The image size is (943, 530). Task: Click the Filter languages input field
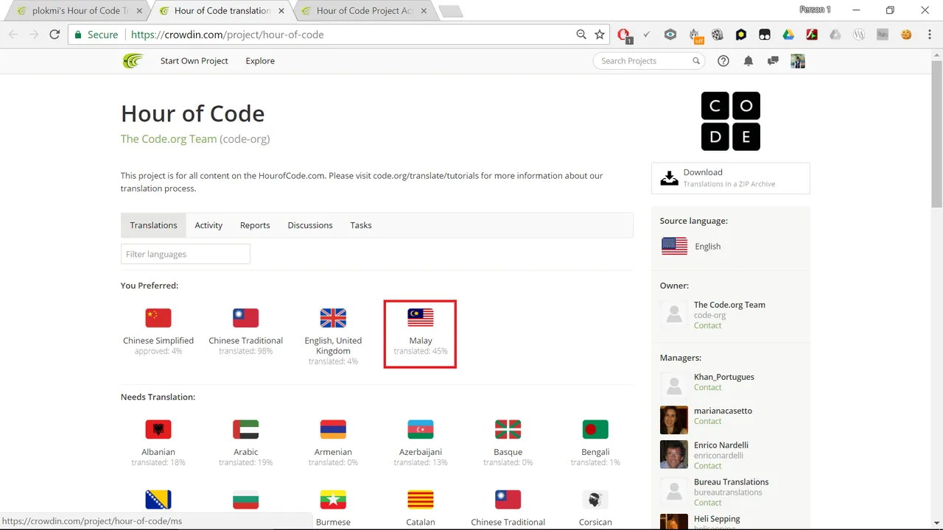click(186, 254)
